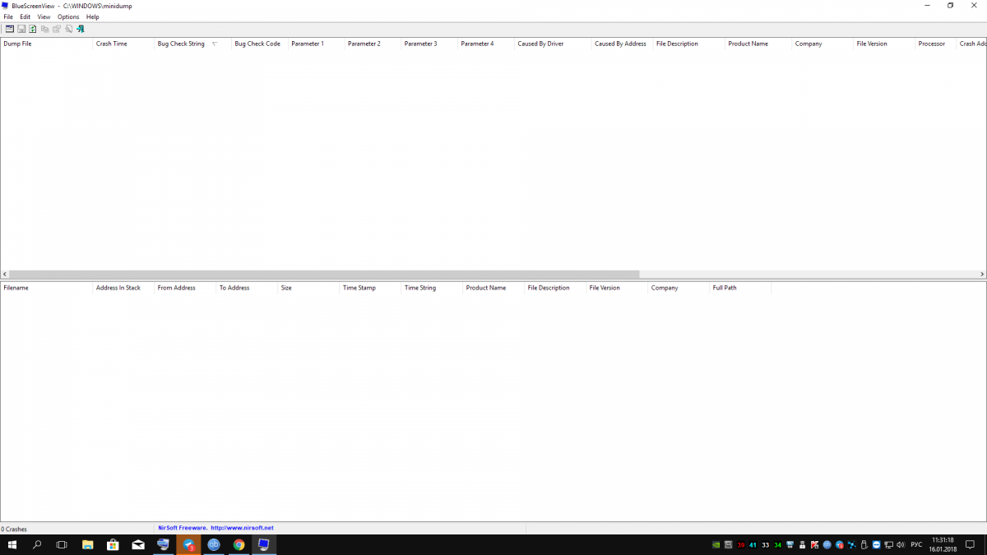Refresh the crash list via toolbar

click(x=33, y=29)
